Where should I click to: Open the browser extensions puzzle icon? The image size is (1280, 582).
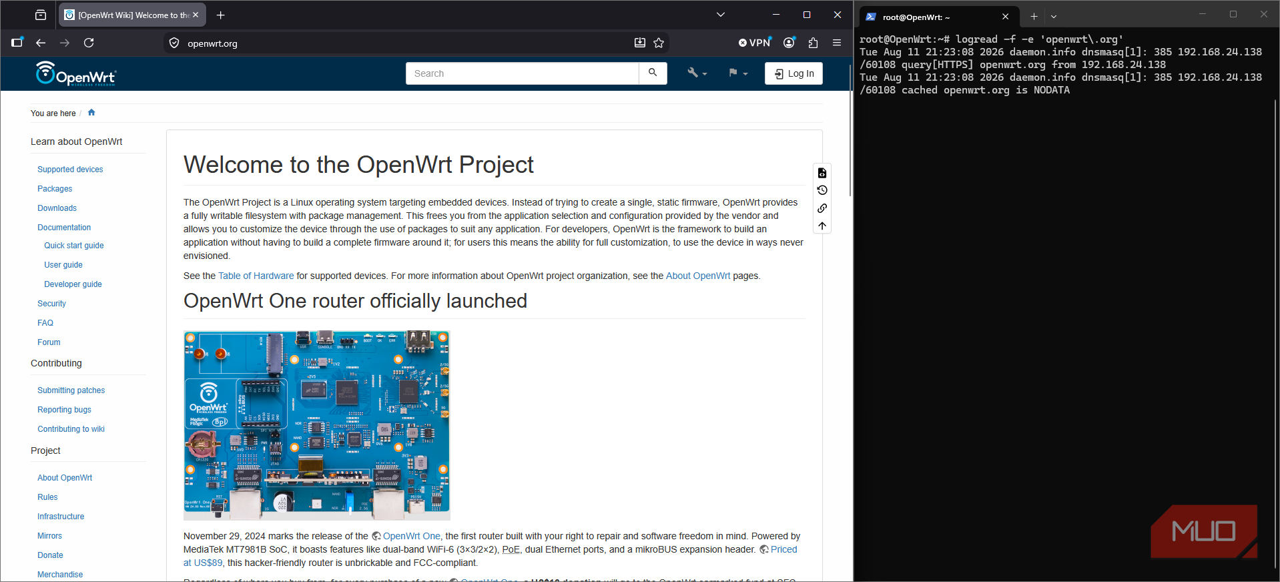click(813, 43)
